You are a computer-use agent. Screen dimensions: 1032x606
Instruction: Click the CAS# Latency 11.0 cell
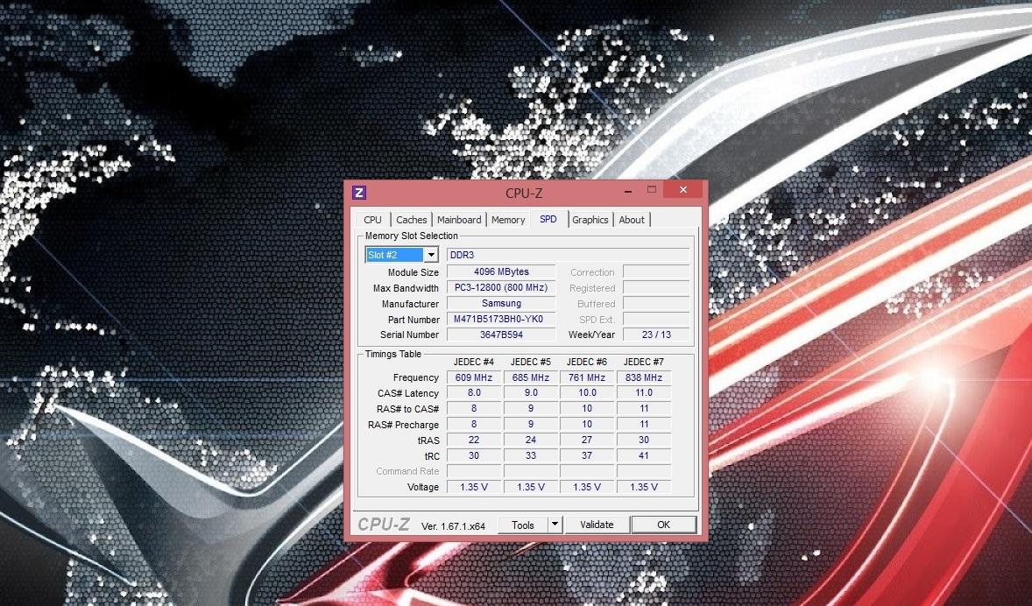[x=644, y=393]
